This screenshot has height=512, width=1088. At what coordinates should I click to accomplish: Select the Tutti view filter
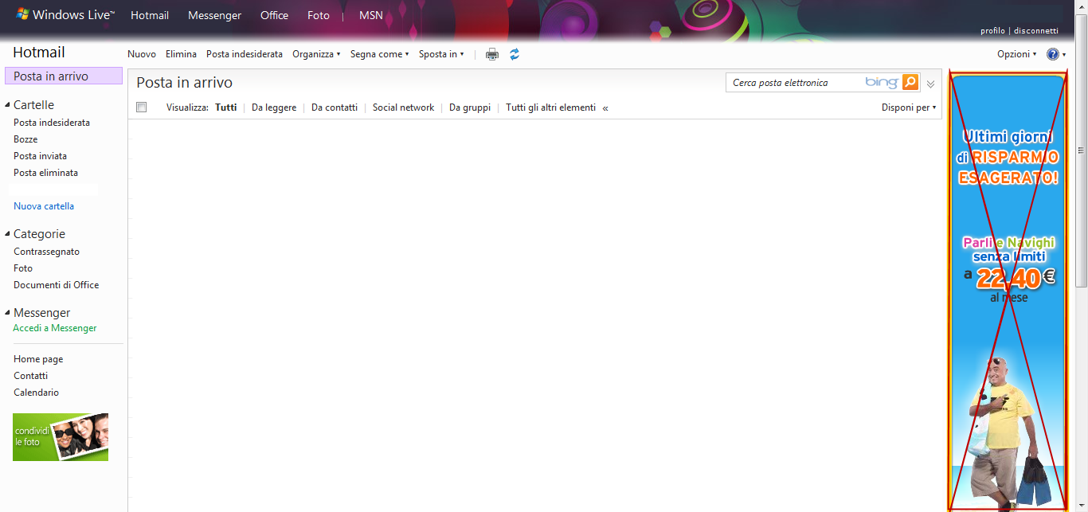pyautogui.click(x=226, y=107)
